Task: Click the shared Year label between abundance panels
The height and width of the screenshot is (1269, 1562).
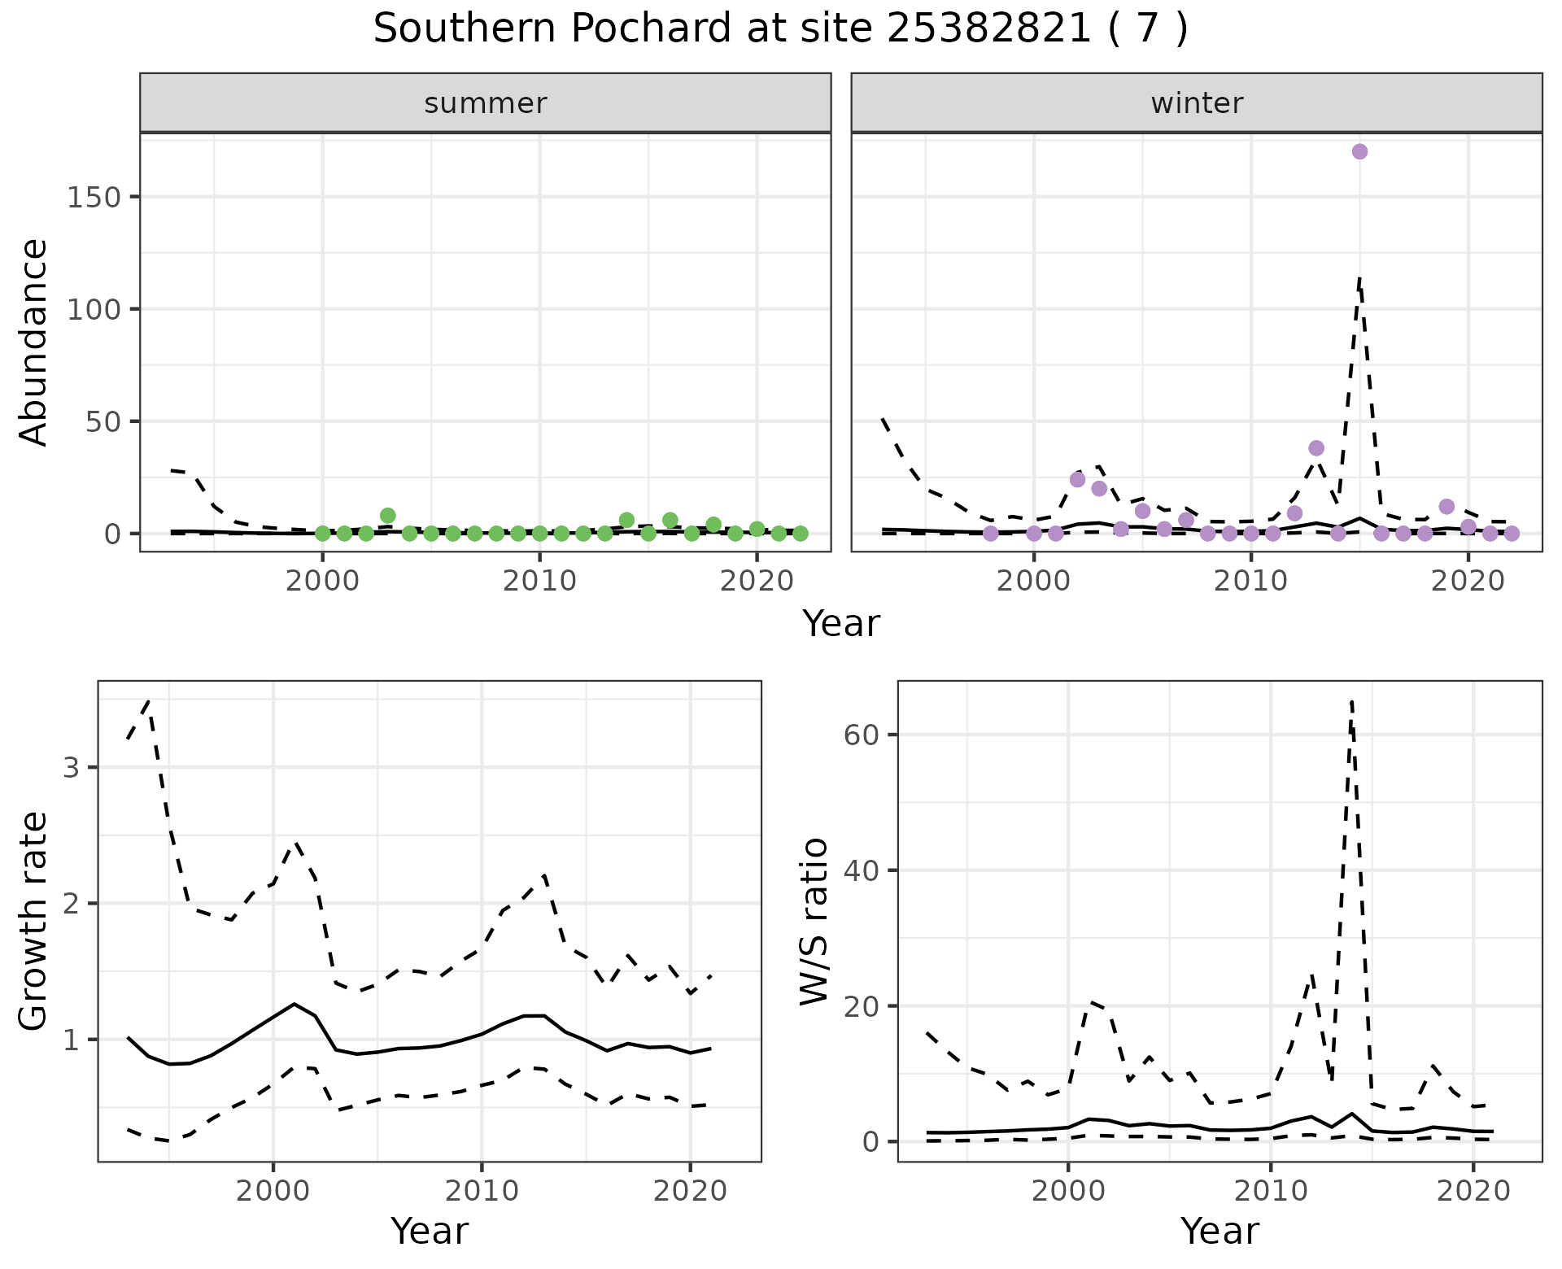Action: pos(841,624)
